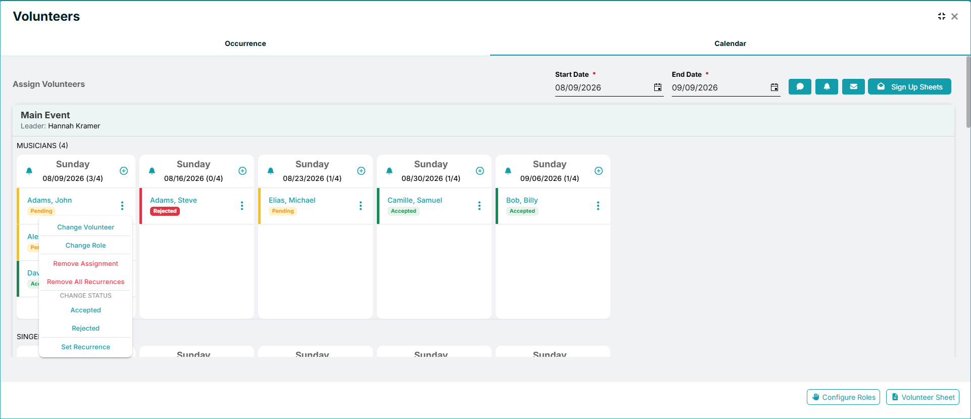Open the End Date calendar picker

click(774, 87)
